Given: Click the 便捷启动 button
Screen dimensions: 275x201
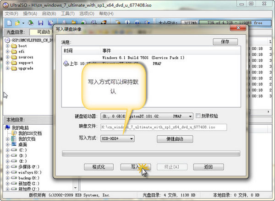Looking at the screenshot, I should (x=175, y=139).
